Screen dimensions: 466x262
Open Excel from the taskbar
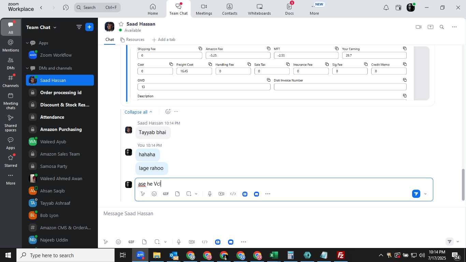coord(274,255)
